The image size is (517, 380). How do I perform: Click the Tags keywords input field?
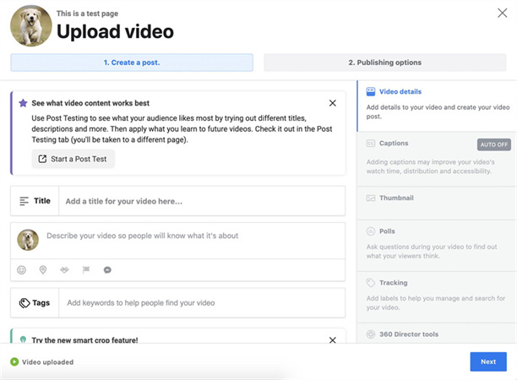(201, 302)
